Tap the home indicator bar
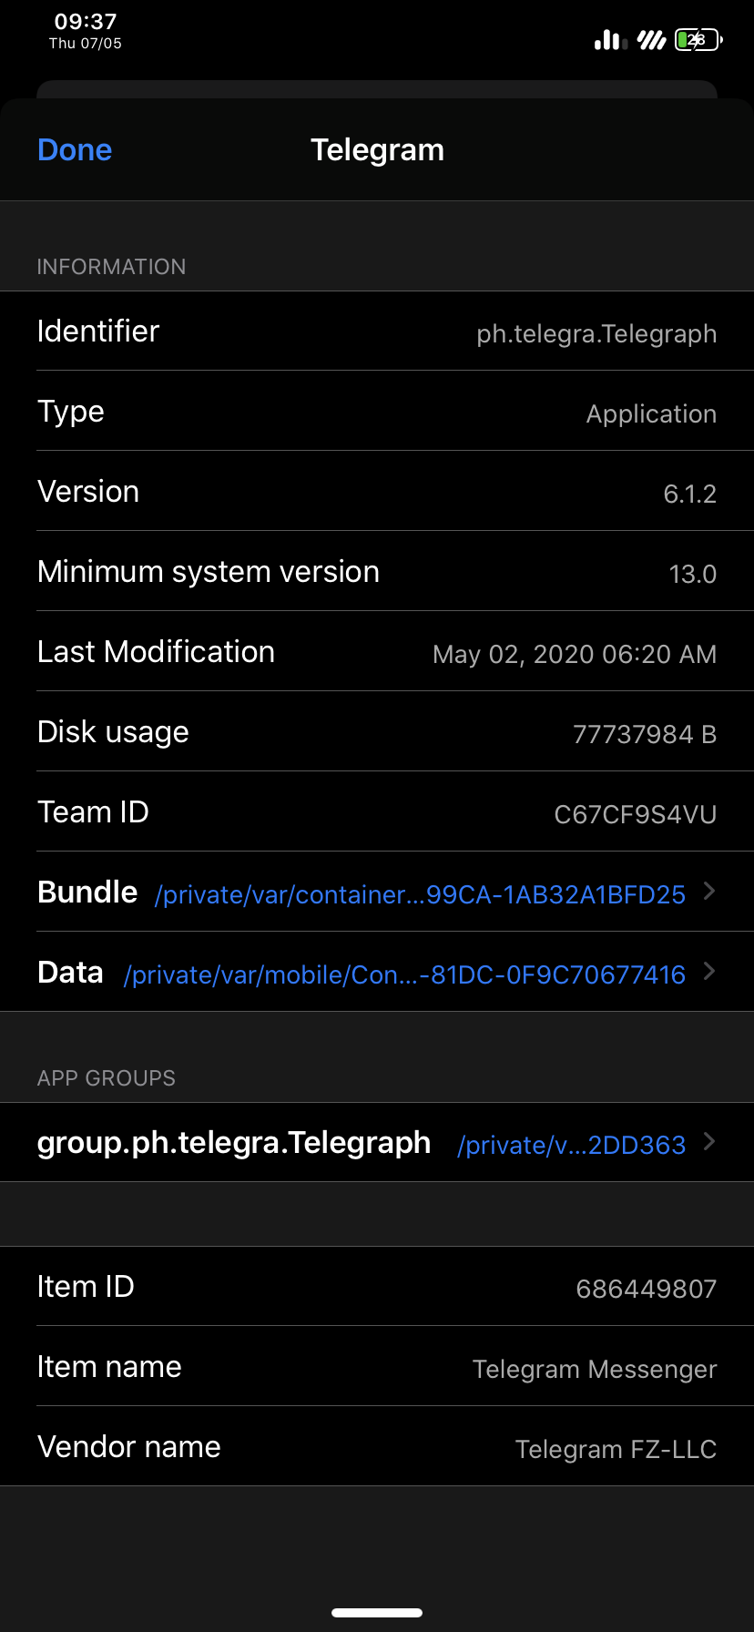Viewport: 754px width, 1632px height. (x=377, y=1613)
